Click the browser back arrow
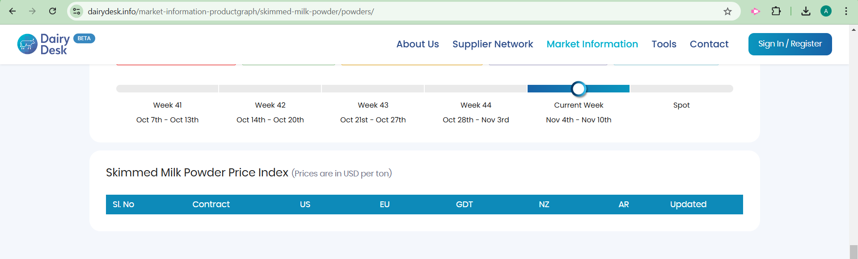This screenshot has width=858, height=259. 13,11
